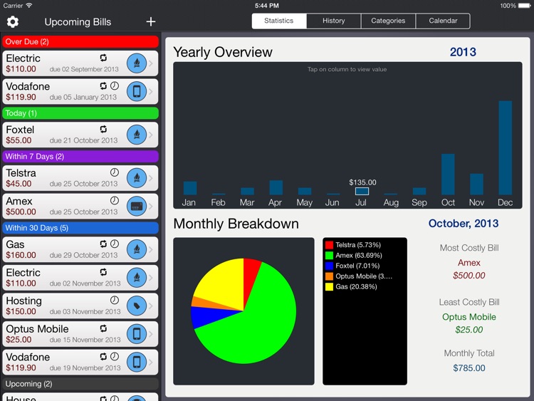
Task: Select the Within 7 Days (2) header
Action: [80, 157]
